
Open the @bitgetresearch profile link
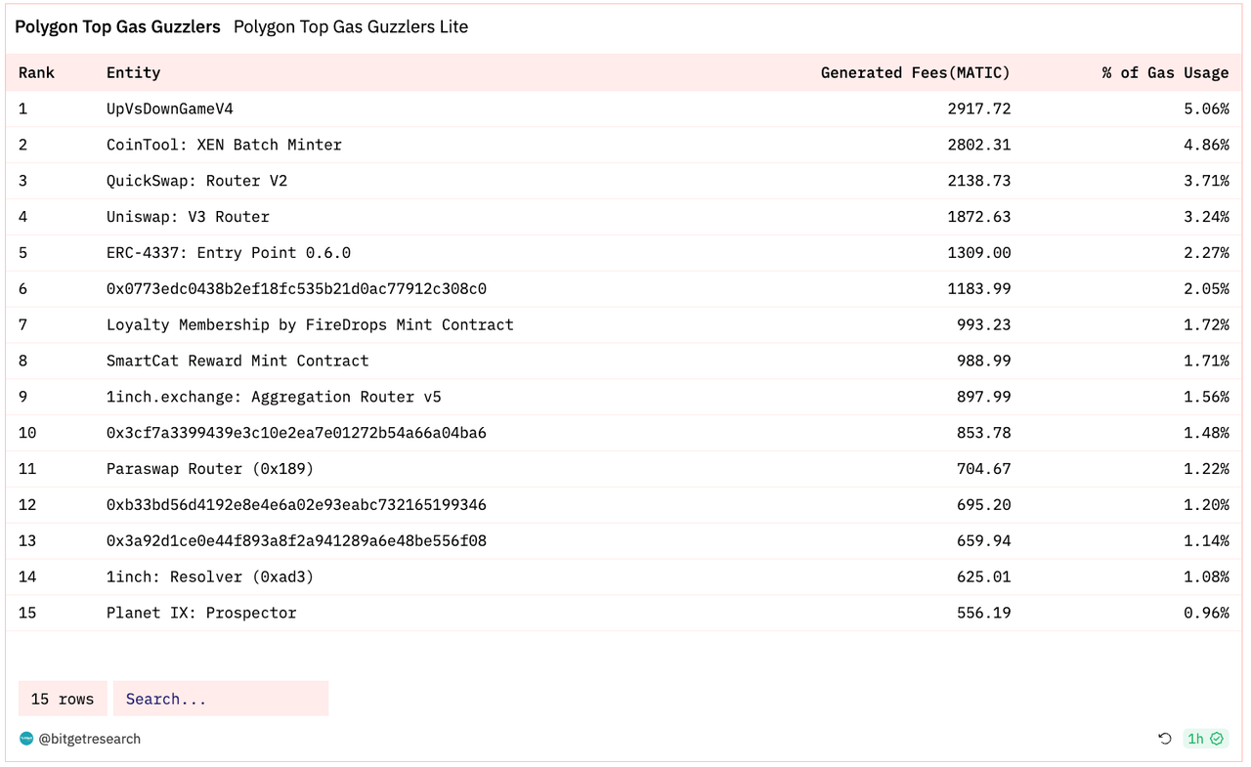coord(89,739)
